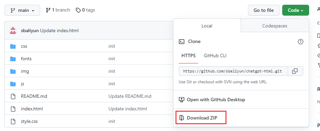The height and width of the screenshot is (131, 320).
Task: Click the index.html file icon
Action: [13, 109]
